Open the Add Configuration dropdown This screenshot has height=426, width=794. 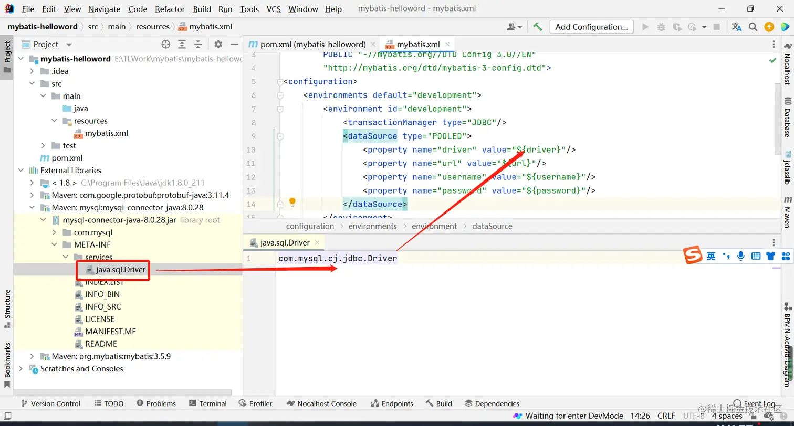(591, 27)
